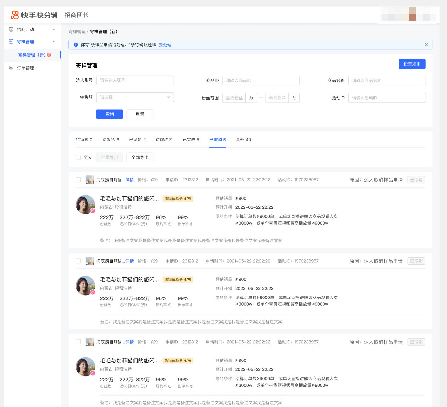The height and width of the screenshot is (407, 447).
Task: Switch to the 已完成 5 tab
Action: 191,140
